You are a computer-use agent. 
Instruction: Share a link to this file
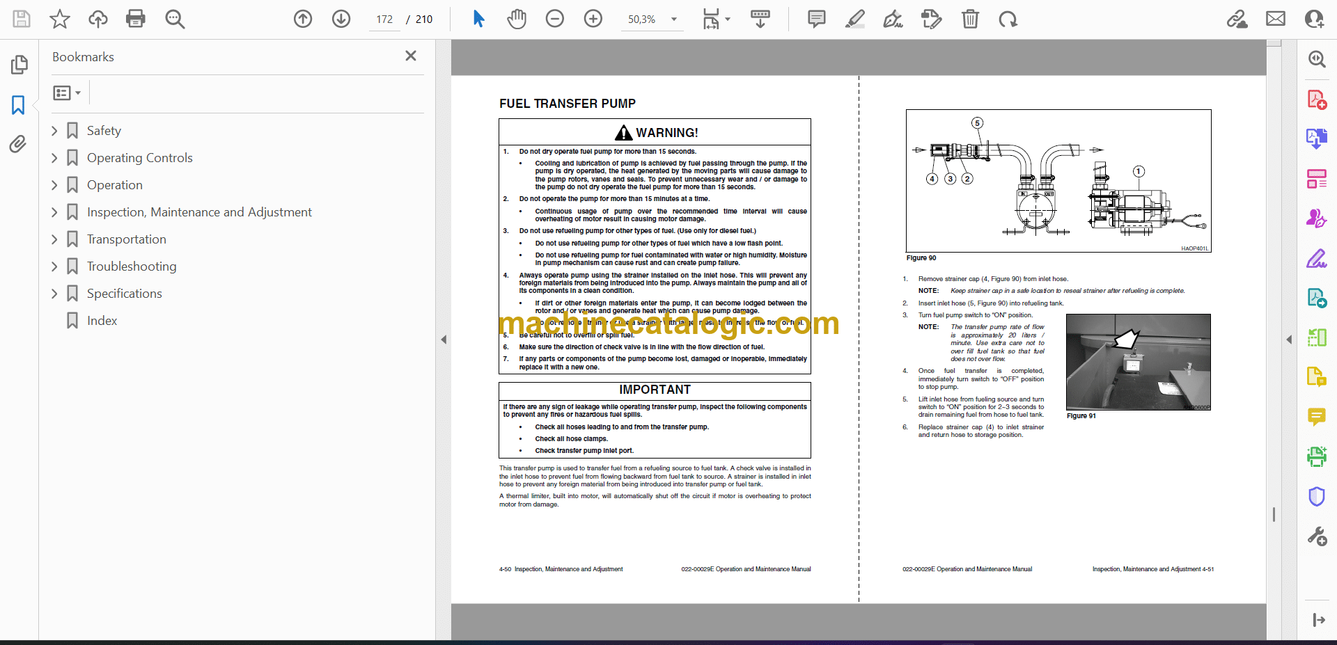coord(1237,19)
